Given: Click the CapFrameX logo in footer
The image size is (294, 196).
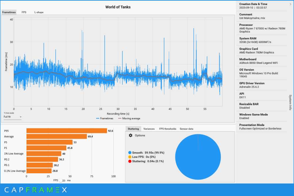Looking at the screenshot, I should coord(36,190).
